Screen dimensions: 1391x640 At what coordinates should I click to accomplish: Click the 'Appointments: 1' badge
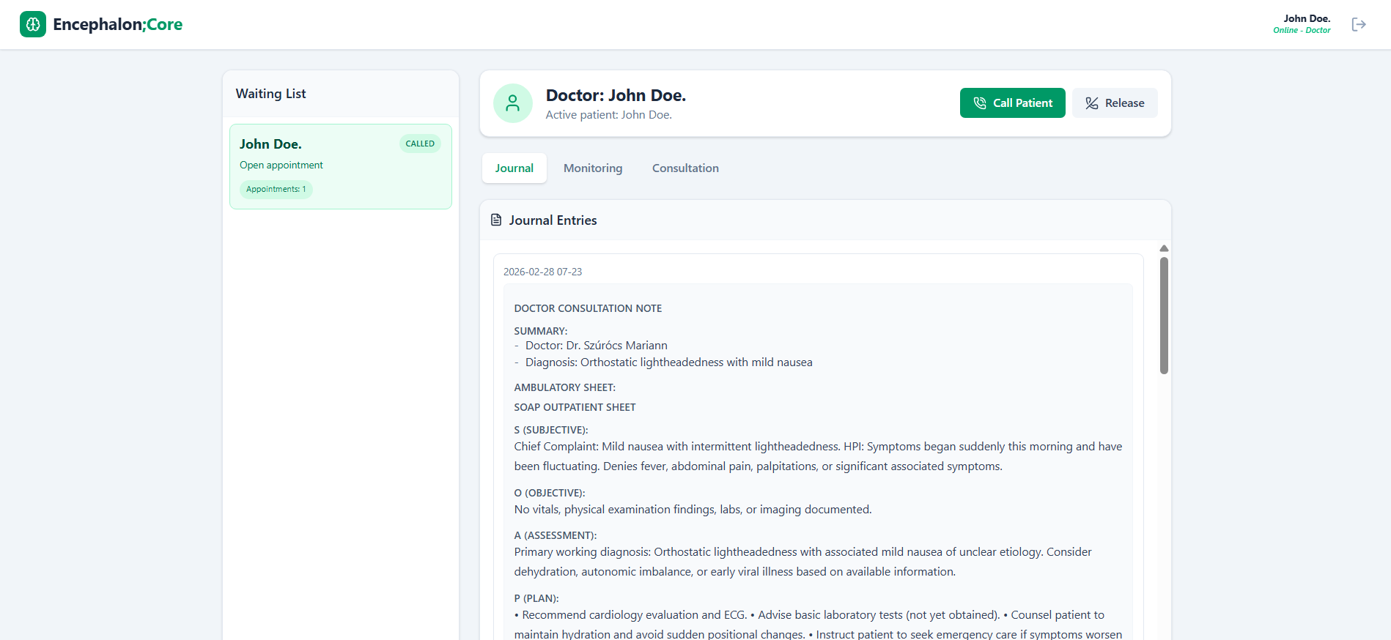[x=276, y=189]
